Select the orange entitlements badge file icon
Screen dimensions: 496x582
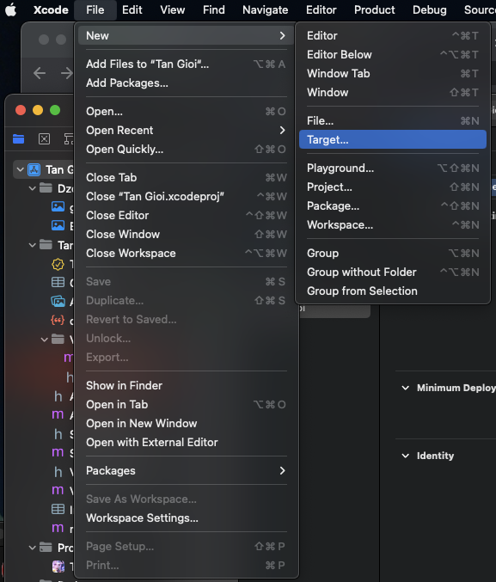point(58,264)
